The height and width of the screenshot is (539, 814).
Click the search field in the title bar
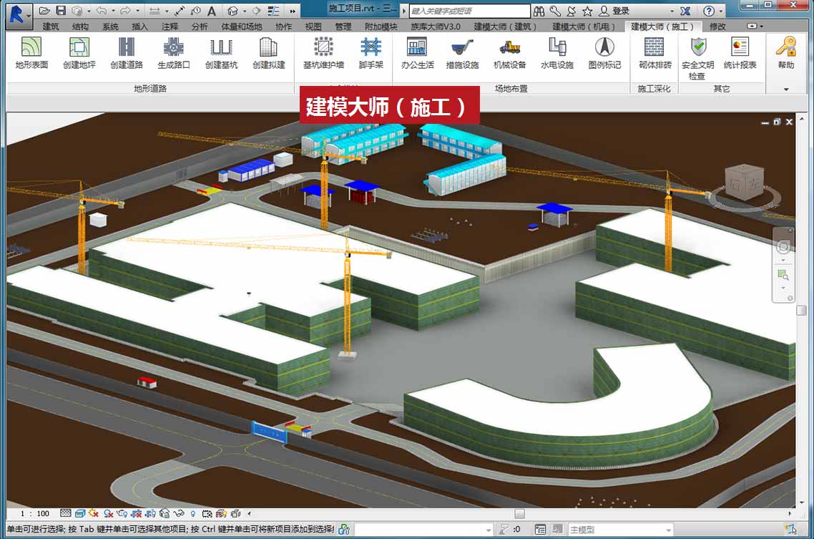point(469,11)
